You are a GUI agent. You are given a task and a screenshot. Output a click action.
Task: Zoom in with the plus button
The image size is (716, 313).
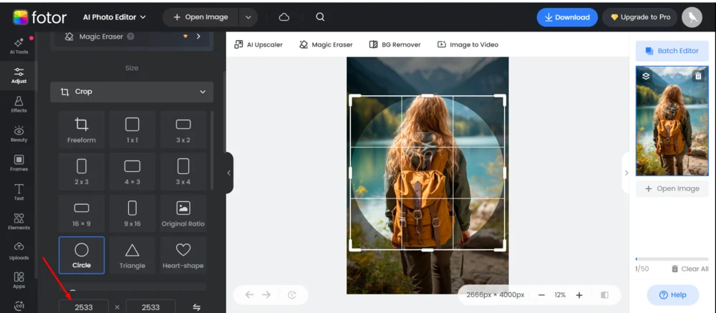(x=579, y=294)
